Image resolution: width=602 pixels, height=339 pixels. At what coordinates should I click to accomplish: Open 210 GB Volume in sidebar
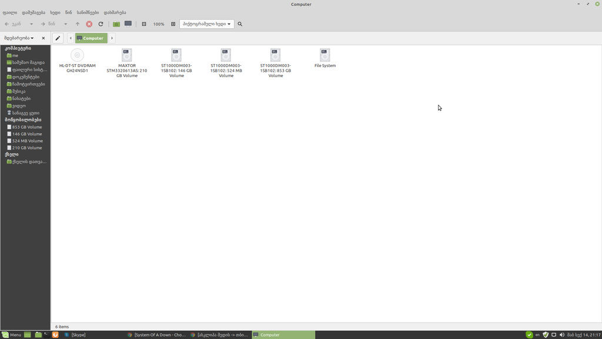(25, 148)
